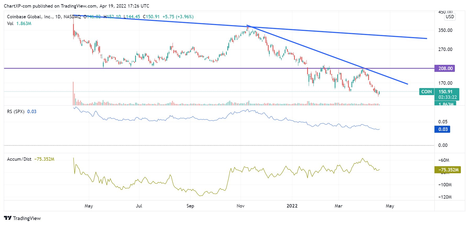Click the Jul date axis label
The image size is (469, 225).
coord(139,206)
